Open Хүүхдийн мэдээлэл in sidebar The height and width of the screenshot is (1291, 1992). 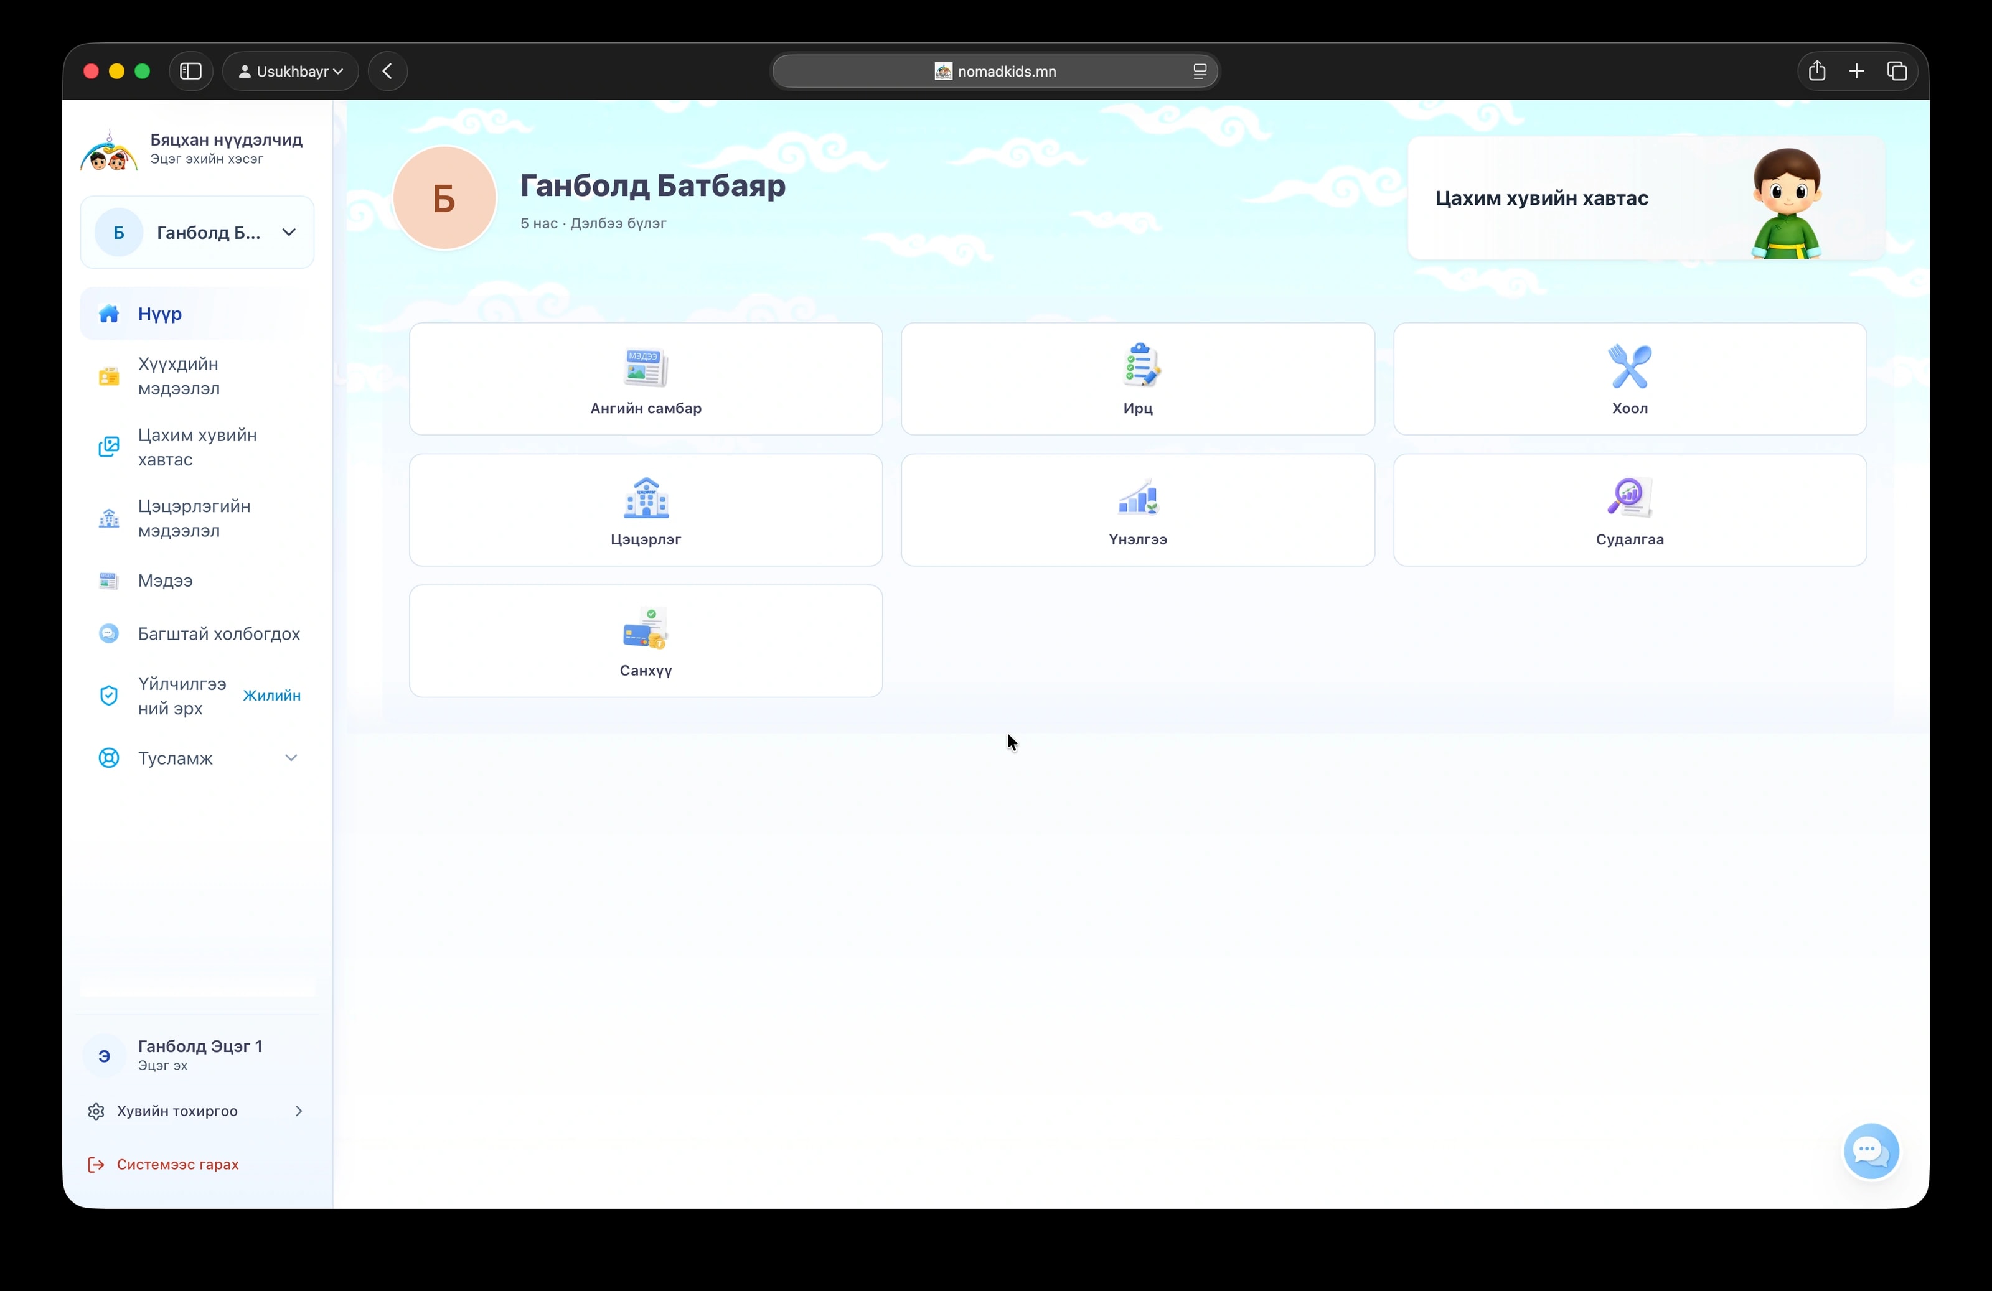[197, 376]
